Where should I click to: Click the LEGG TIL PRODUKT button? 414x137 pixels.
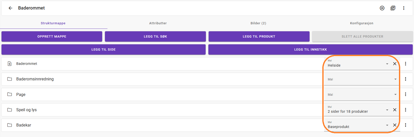pos(259,37)
